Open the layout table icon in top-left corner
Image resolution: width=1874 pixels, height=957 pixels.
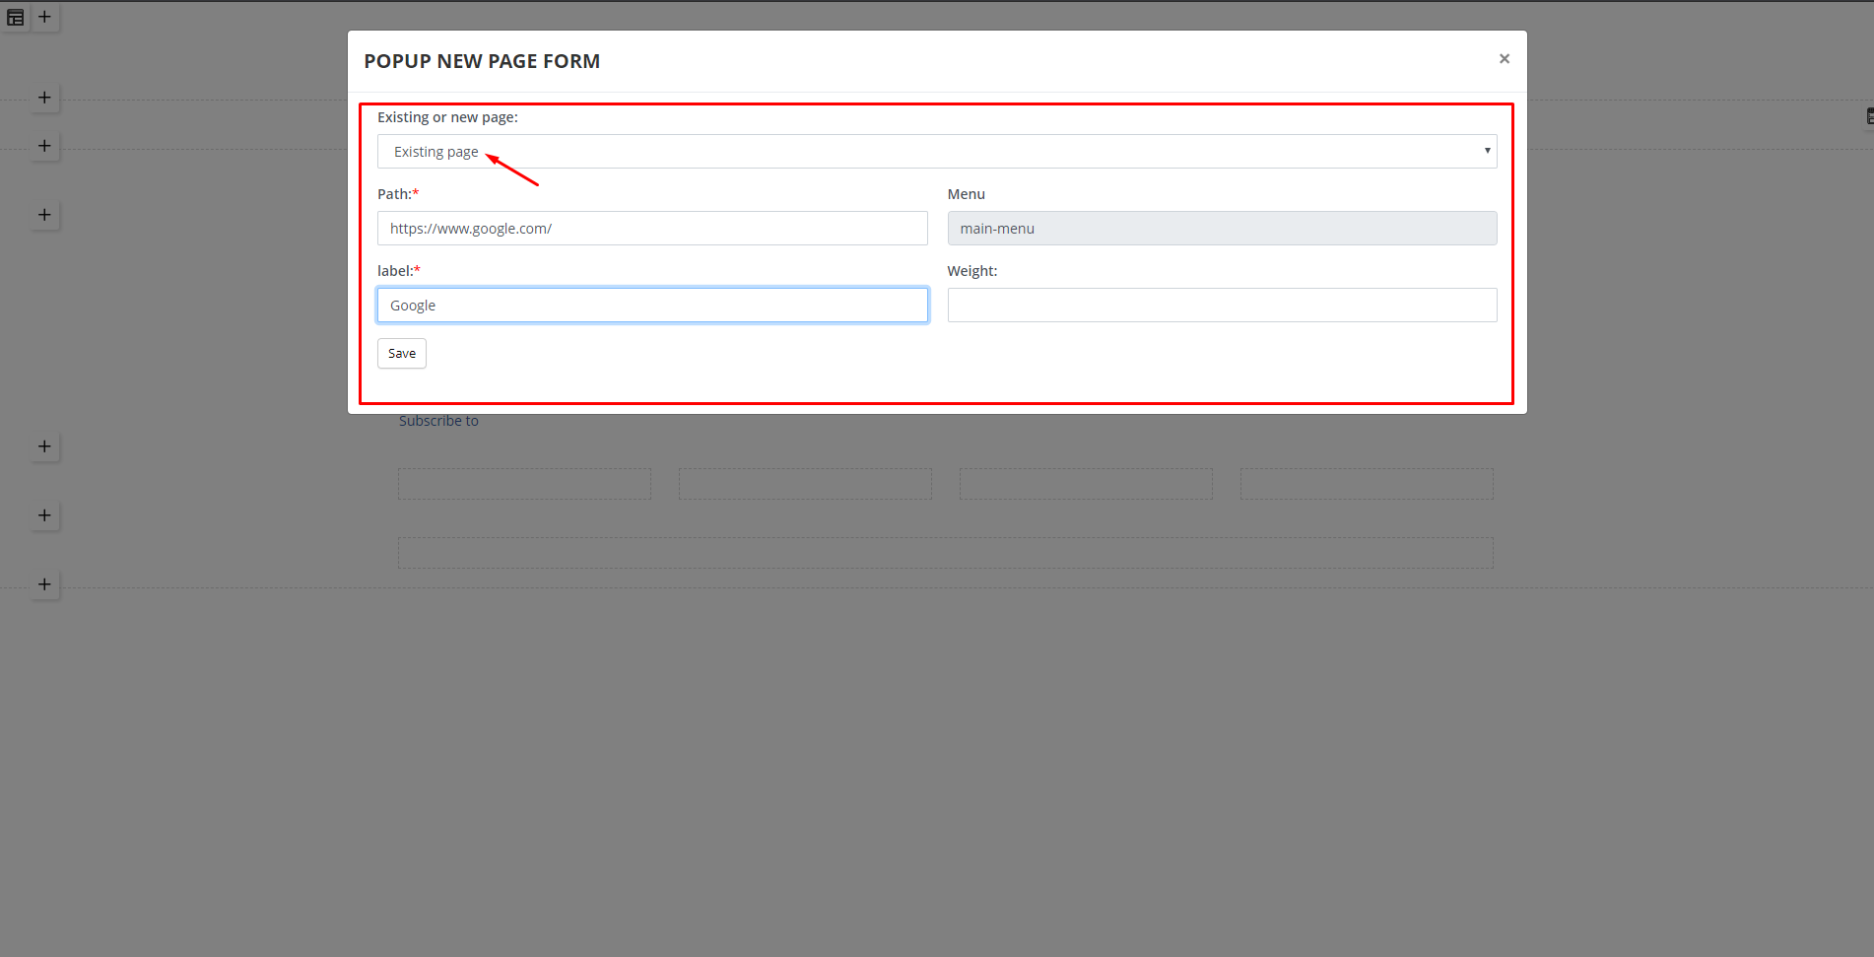[x=15, y=17]
